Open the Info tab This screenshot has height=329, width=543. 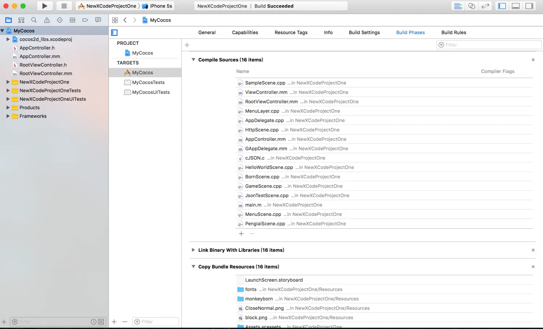pyautogui.click(x=328, y=33)
